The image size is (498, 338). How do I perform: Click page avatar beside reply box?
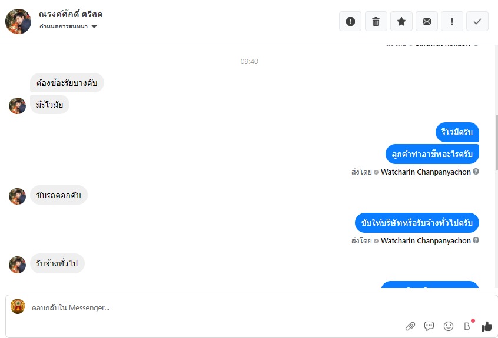[18, 307]
